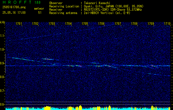
Task: Click the Receiver label
Action: pos(56,10)
